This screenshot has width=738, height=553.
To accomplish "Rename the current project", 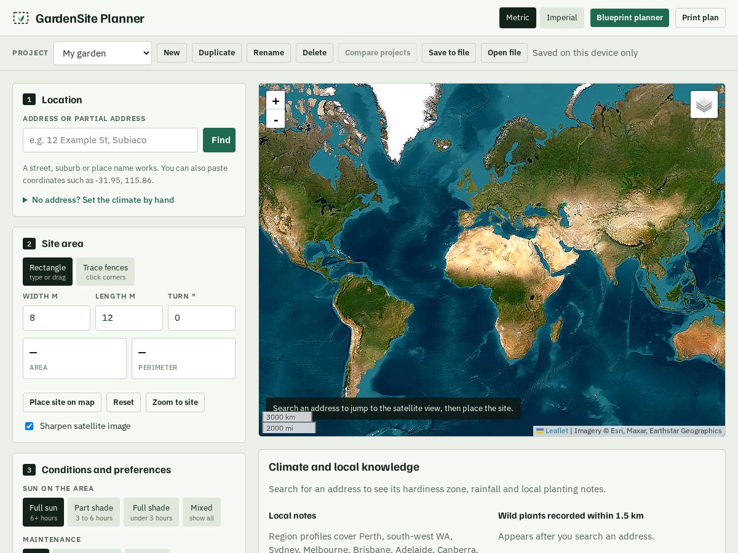I will [269, 53].
